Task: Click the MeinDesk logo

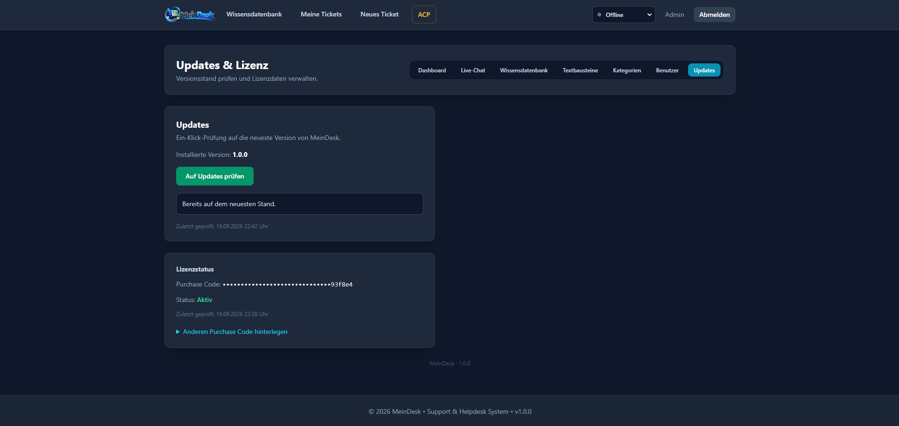Action: [x=190, y=15]
